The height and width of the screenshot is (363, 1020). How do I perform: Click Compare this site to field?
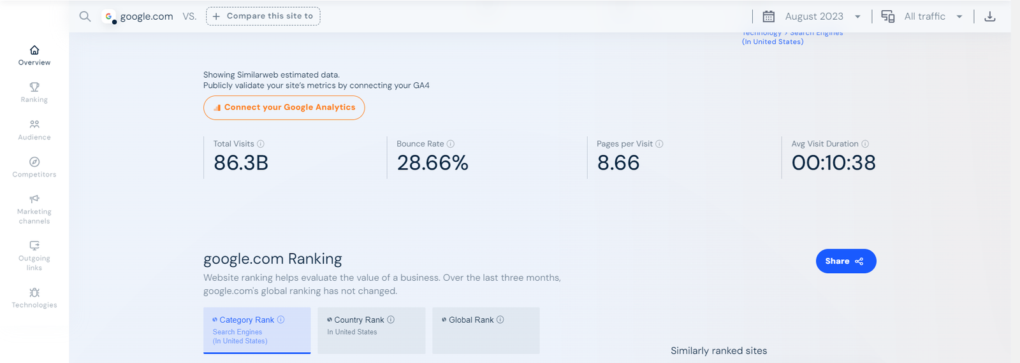263,17
